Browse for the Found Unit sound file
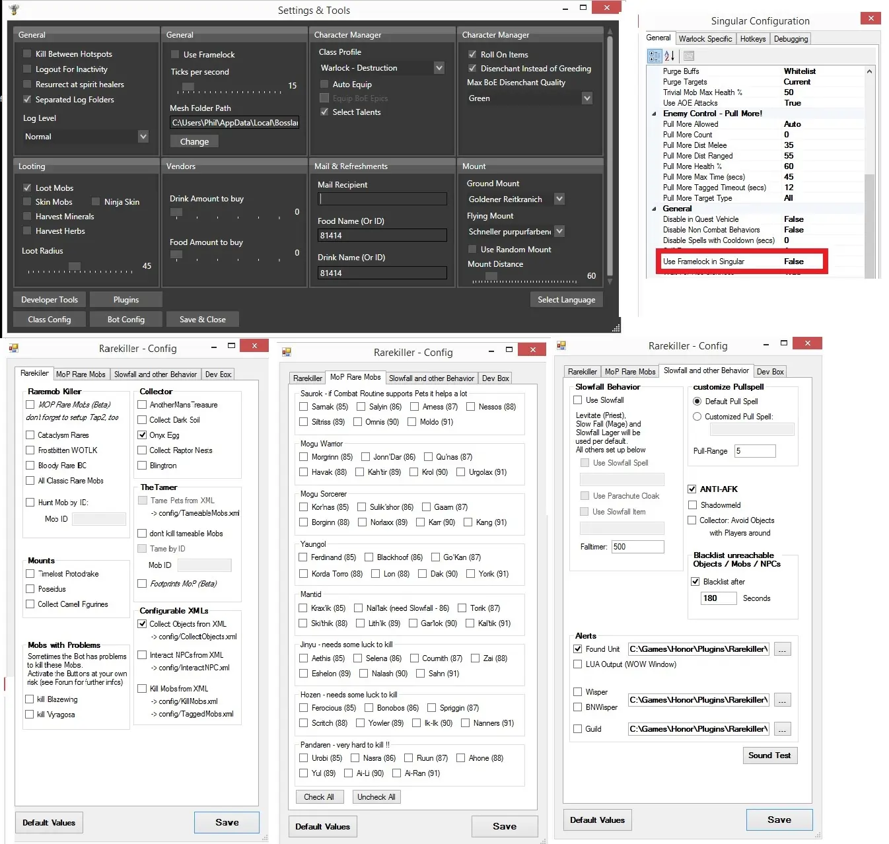The image size is (889, 844). click(782, 650)
